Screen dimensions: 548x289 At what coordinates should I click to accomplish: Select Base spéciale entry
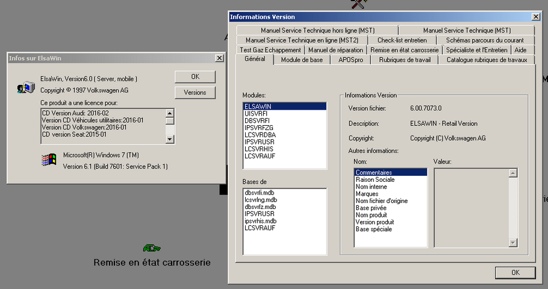pyautogui.click(x=391, y=229)
